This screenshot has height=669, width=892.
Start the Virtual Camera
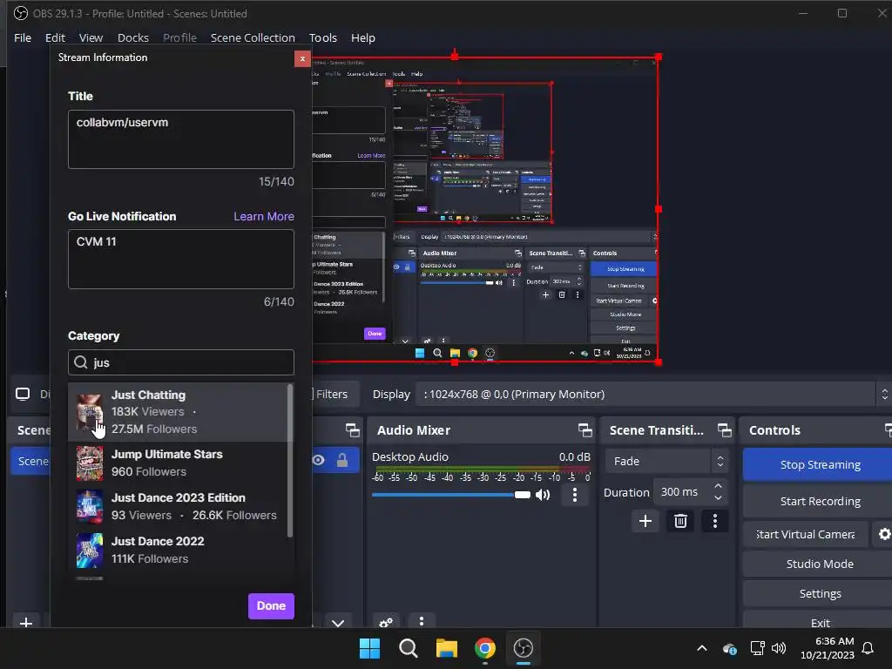tap(806, 534)
